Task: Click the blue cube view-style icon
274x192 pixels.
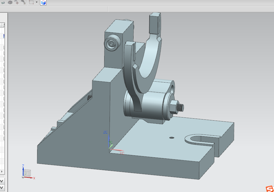Action: click(43, 3)
